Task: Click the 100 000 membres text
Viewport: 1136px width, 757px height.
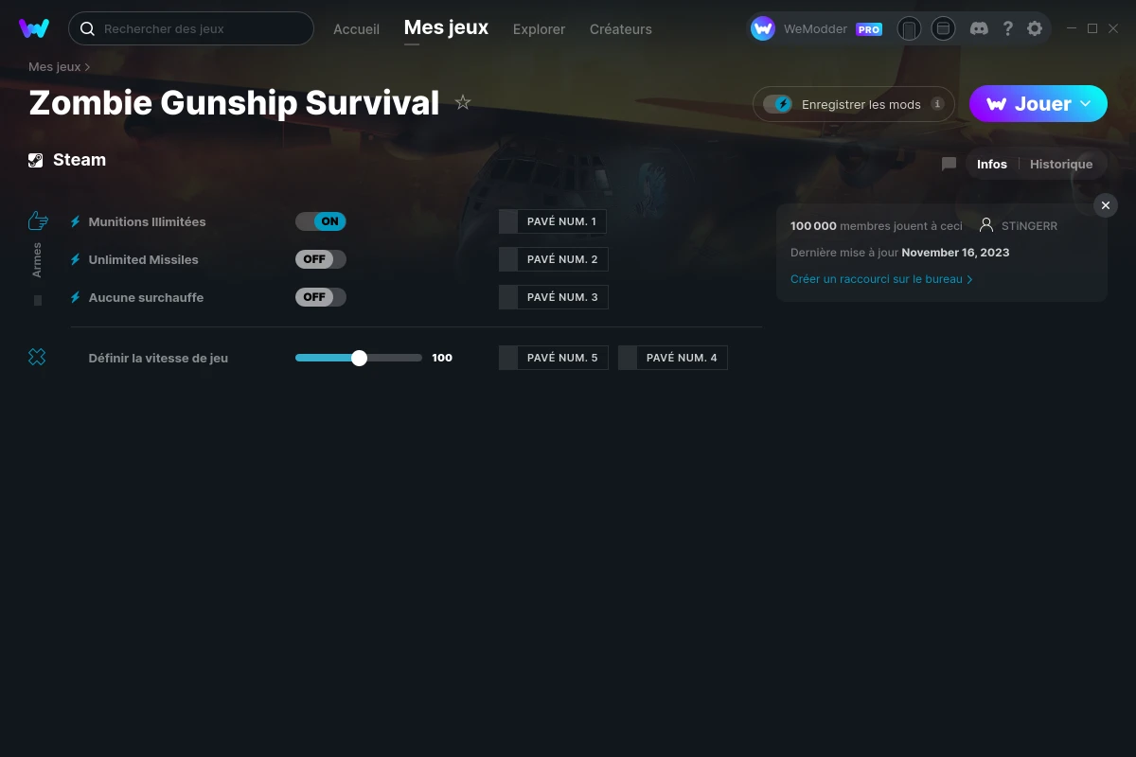Action: coord(877,226)
